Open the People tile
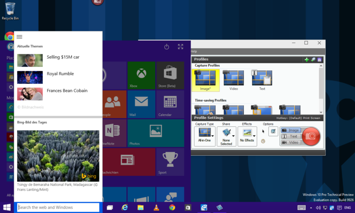This screenshot has height=213, width=355. click(114, 104)
